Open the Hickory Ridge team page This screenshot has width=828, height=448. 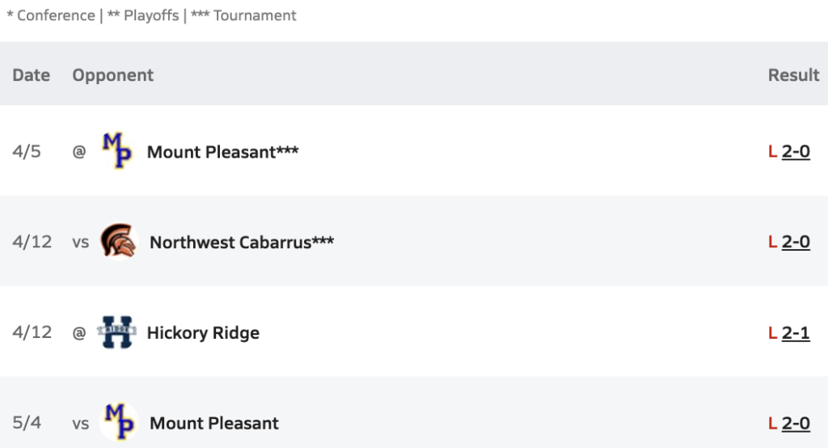tap(203, 333)
